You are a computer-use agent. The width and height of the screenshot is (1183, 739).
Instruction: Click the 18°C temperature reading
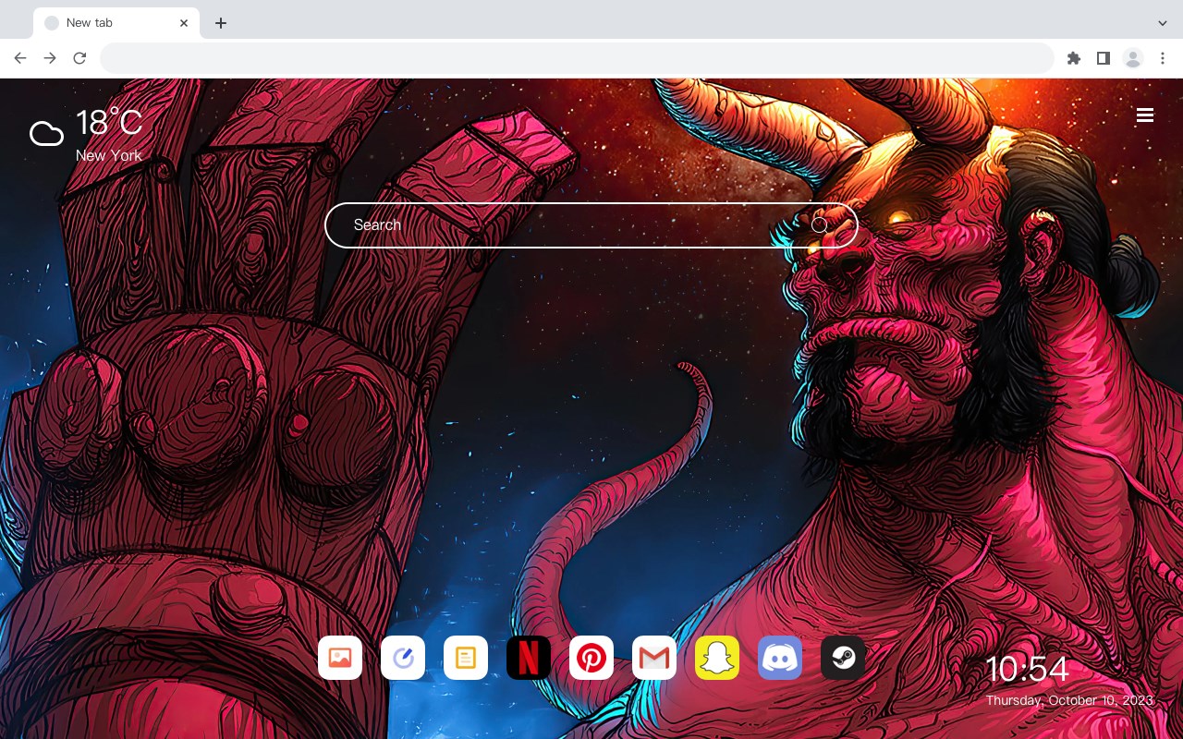(109, 123)
